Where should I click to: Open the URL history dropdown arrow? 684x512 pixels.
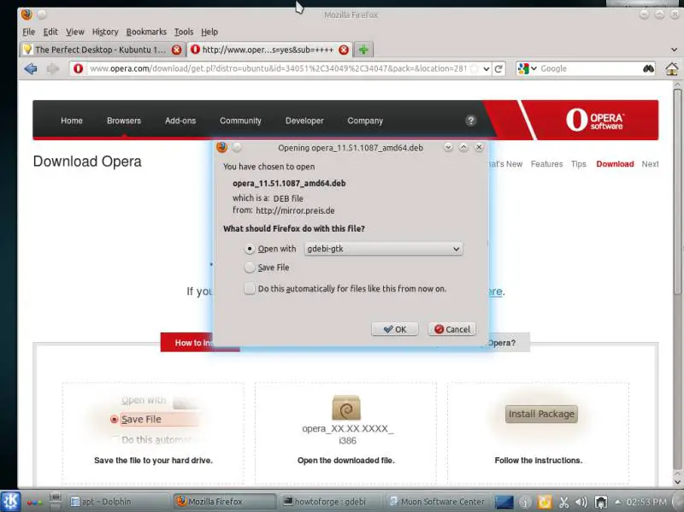[486, 68]
